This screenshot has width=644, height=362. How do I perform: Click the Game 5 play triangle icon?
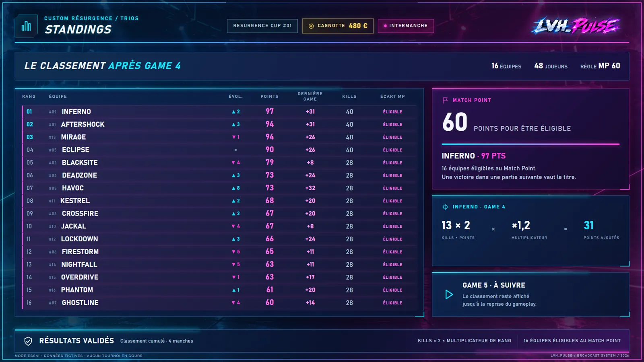(x=449, y=294)
